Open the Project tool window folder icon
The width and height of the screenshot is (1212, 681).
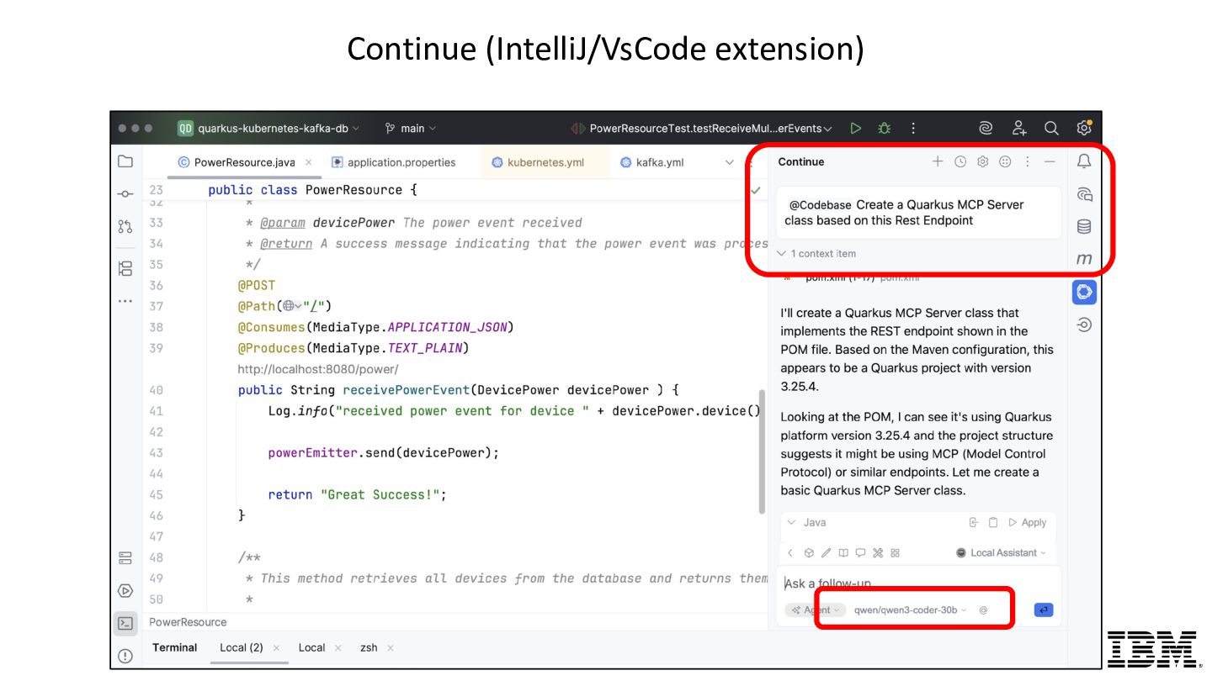pyautogui.click(x=125, y=161)
